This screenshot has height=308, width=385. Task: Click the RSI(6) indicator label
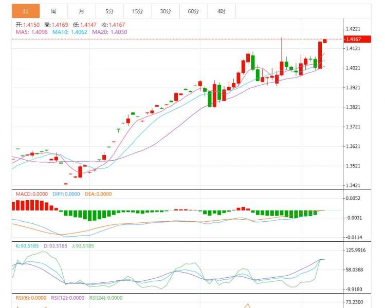coord(31,298)
